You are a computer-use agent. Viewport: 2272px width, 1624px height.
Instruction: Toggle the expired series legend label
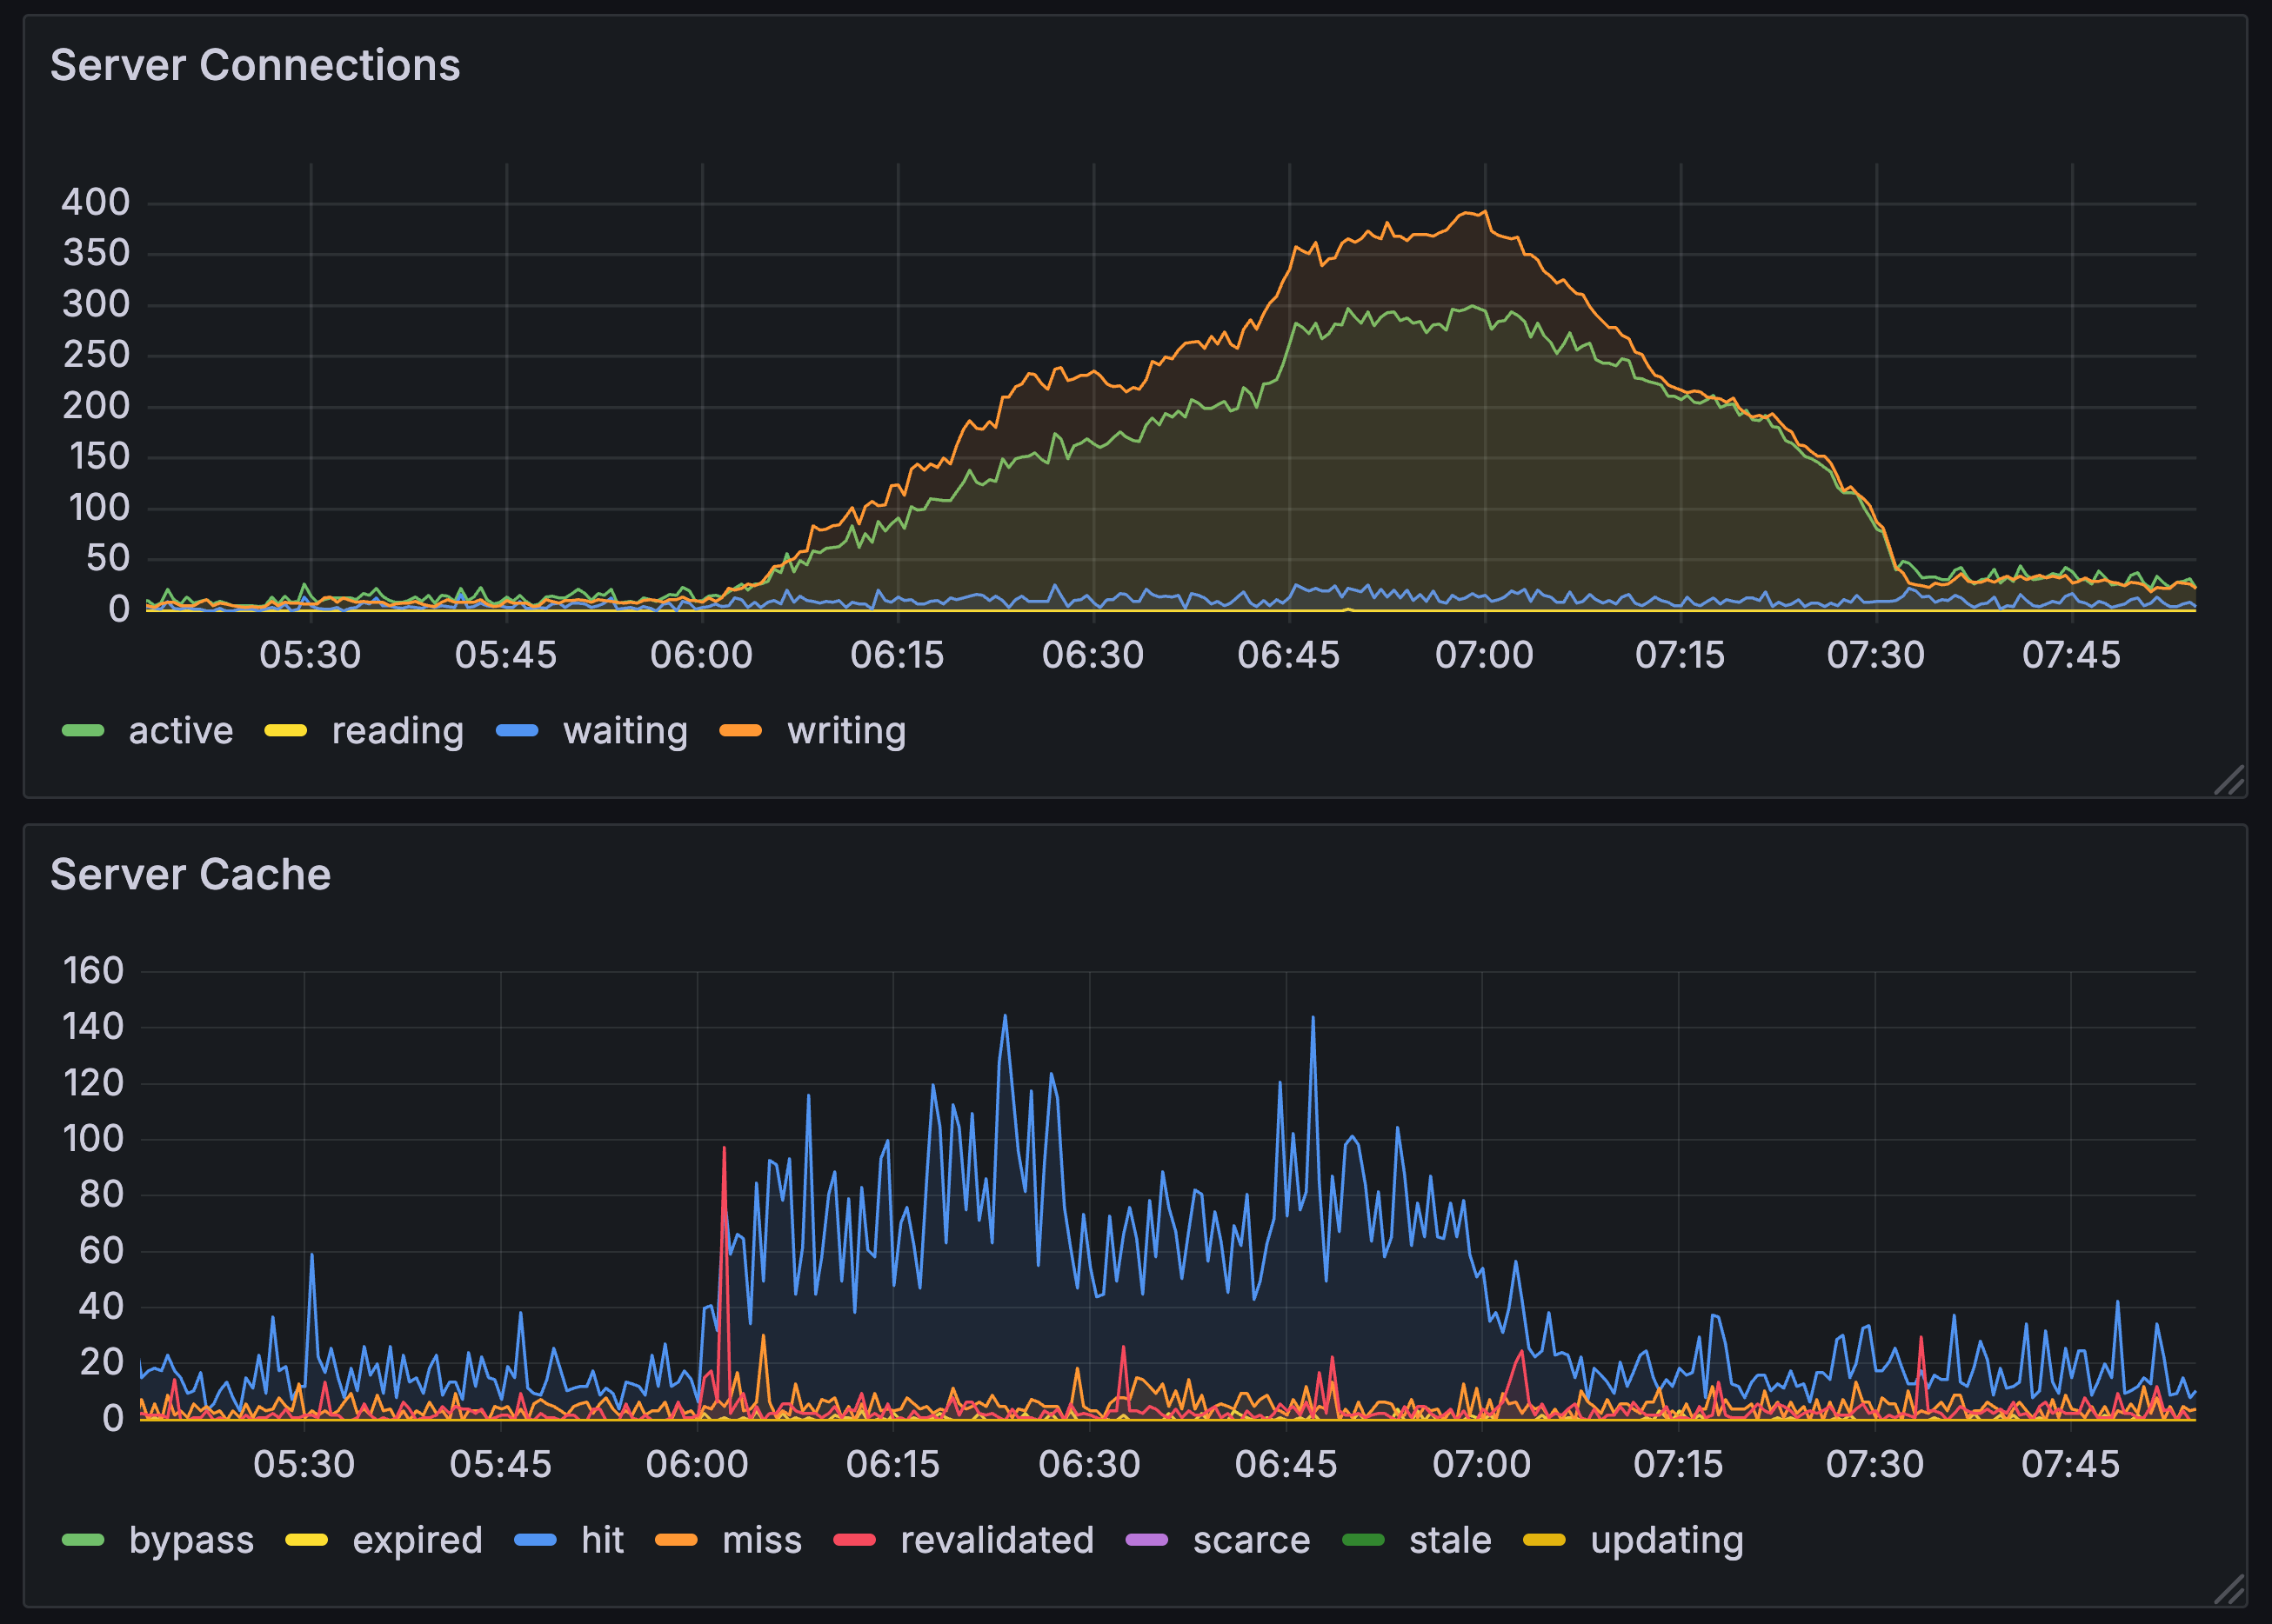[x=418, y=1540]
